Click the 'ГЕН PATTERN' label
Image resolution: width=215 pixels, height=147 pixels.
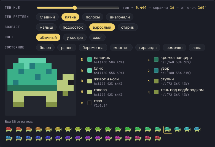(x=17, y=17)
